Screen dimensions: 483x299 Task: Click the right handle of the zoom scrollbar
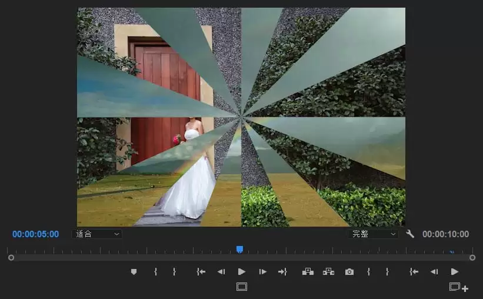(472, 257)
